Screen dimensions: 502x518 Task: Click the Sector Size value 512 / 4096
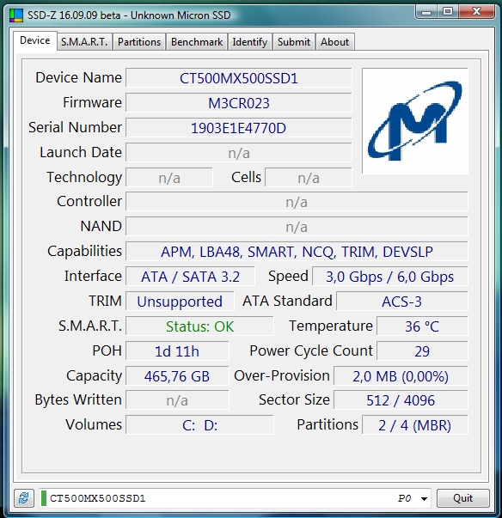401,400
